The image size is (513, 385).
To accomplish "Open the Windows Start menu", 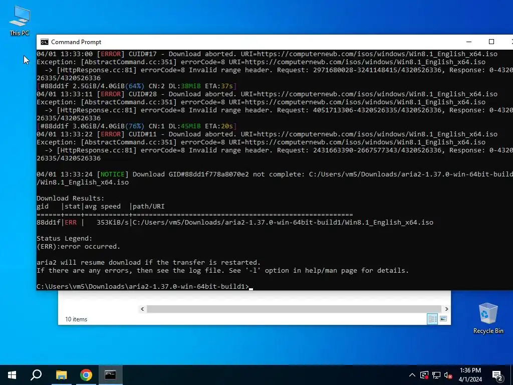I will click(12, 375).
